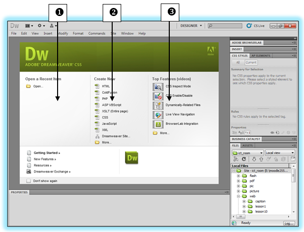Click the folder icon next to Open...
This screenshot has width=304, height=232.
[29, 86]
